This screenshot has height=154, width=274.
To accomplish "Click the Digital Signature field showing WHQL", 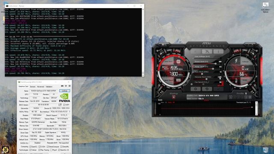I will [x=63, y=133].
